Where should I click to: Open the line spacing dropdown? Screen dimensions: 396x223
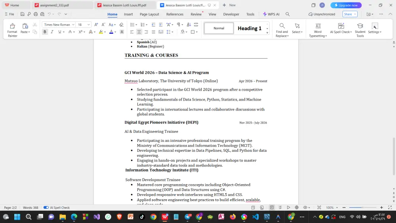pos(169,32)
